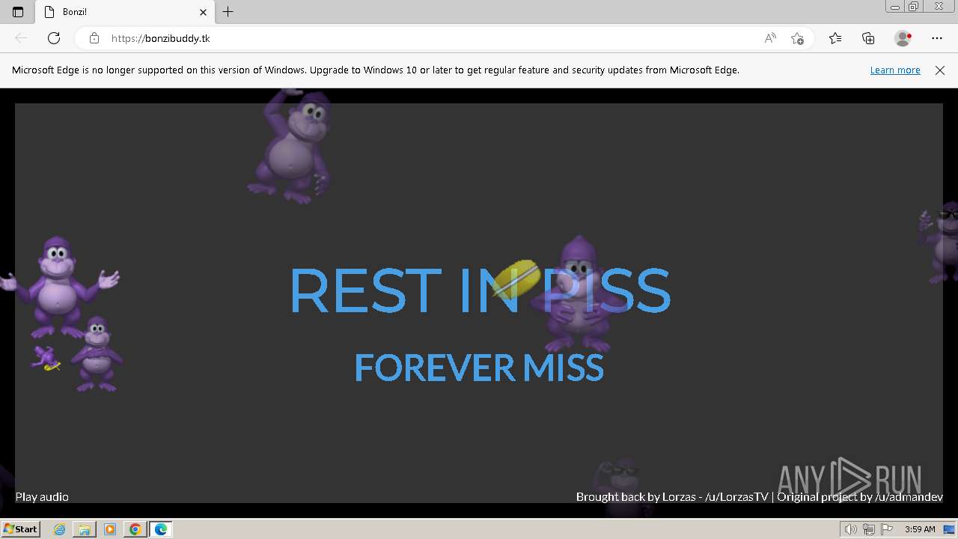Open /u/admandev credit link
Viewport: 958px width, 539px height.
(x=909, y=496)
